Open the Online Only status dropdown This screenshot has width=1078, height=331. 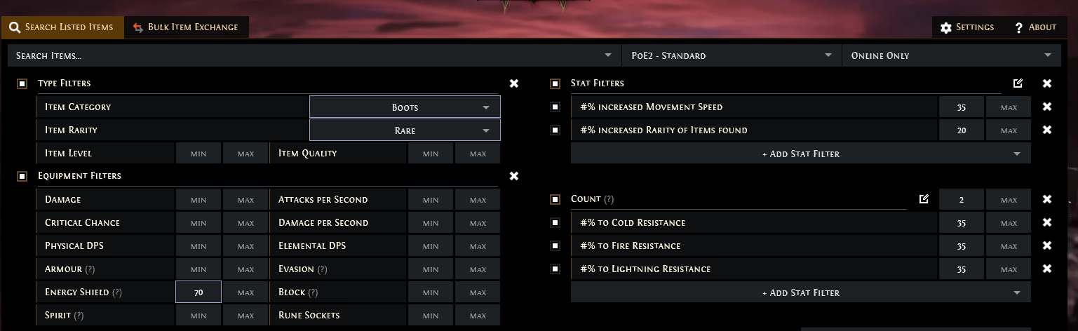pos(950,55)
